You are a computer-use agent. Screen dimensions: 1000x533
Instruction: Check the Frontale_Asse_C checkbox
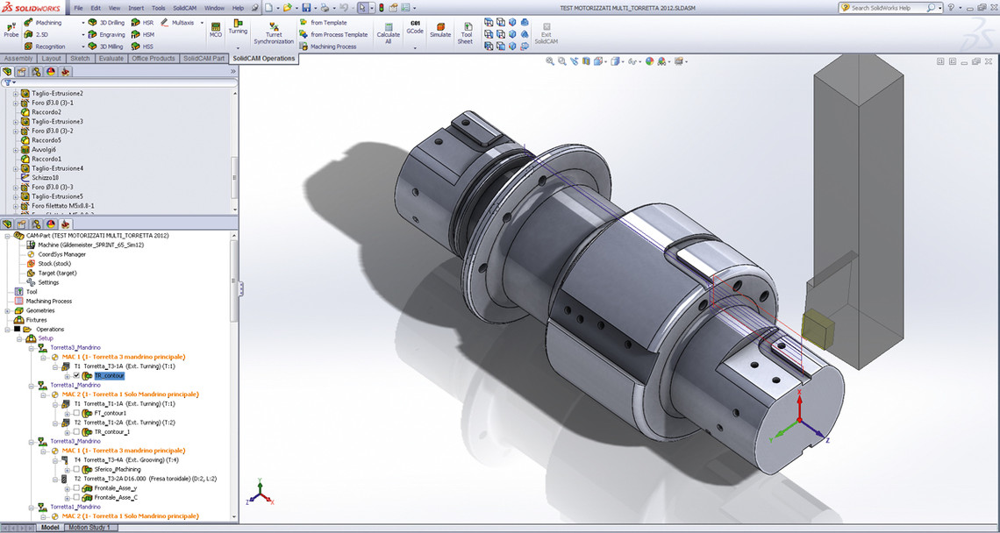[x=76, y=497]
